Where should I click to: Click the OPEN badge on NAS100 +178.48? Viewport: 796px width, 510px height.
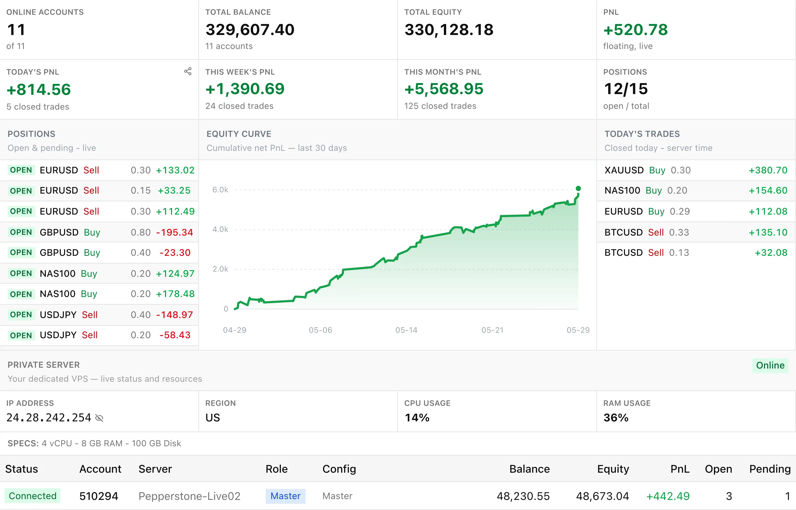coord(21,294)
